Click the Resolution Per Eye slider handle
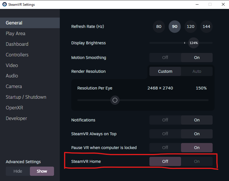The image size is (229, 181). 115,100
